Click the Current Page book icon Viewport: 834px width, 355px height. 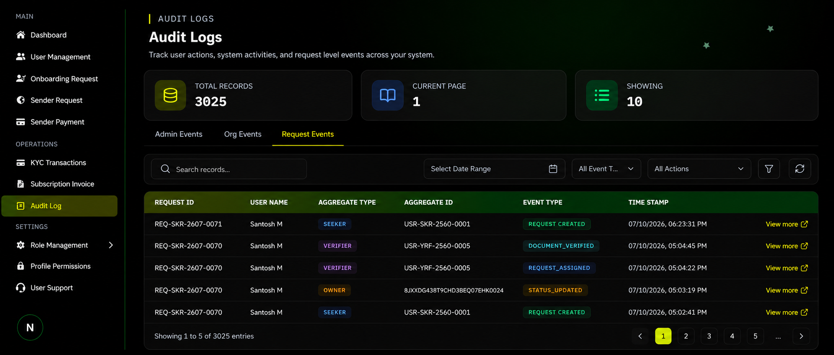tap(387, 95)
